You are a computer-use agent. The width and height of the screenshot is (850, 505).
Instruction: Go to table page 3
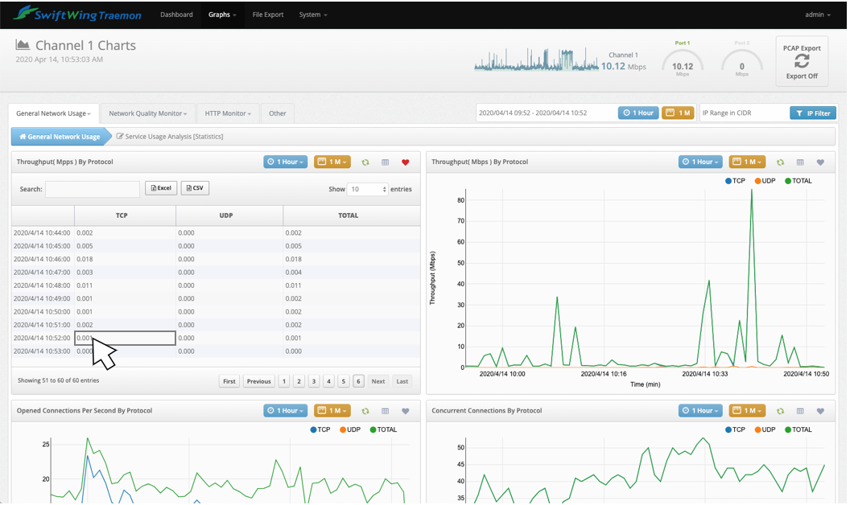(x=314, y=381)
